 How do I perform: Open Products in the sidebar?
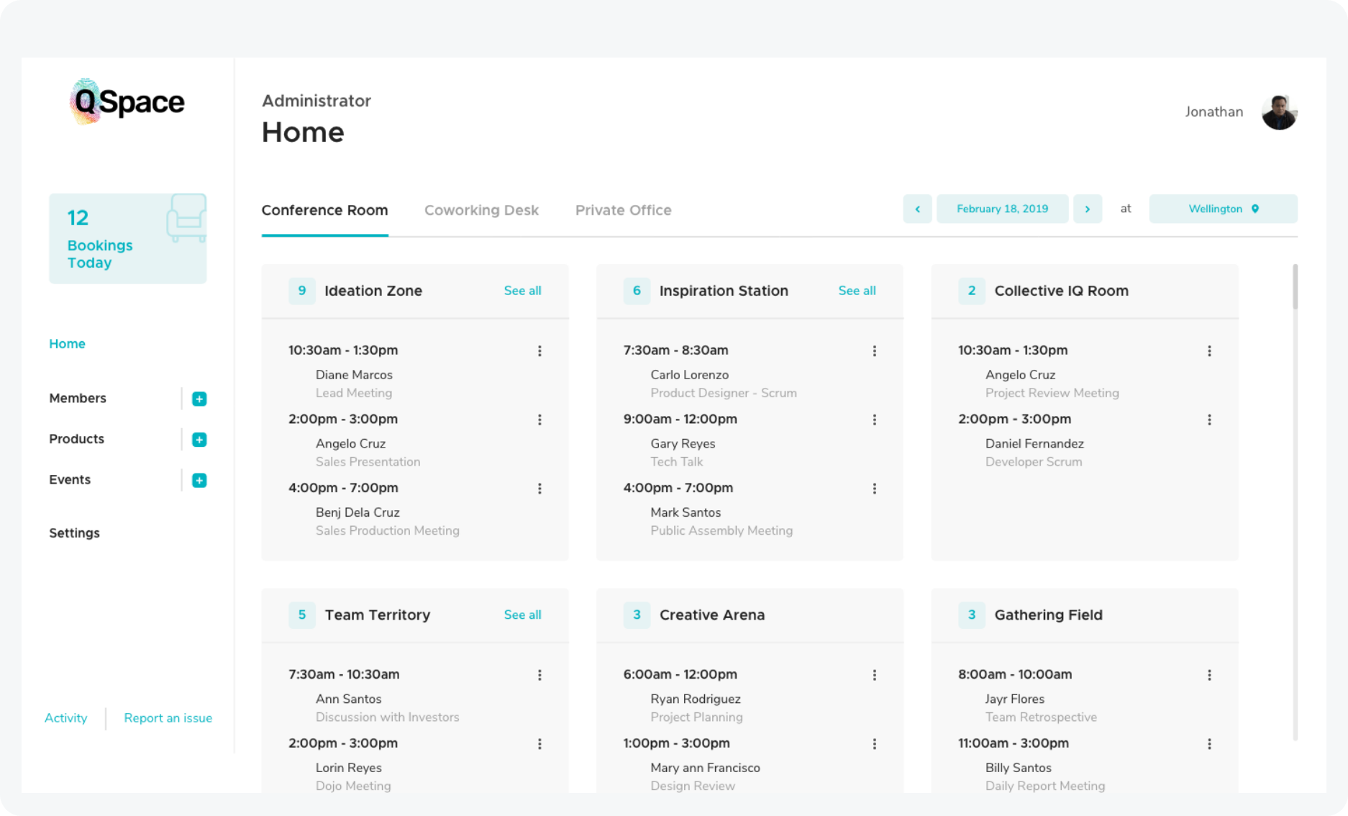pos(76,439)
